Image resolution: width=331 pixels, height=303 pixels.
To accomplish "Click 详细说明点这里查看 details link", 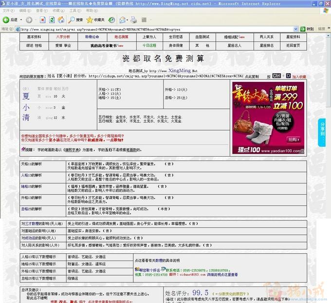I will (x=222, y=275).
